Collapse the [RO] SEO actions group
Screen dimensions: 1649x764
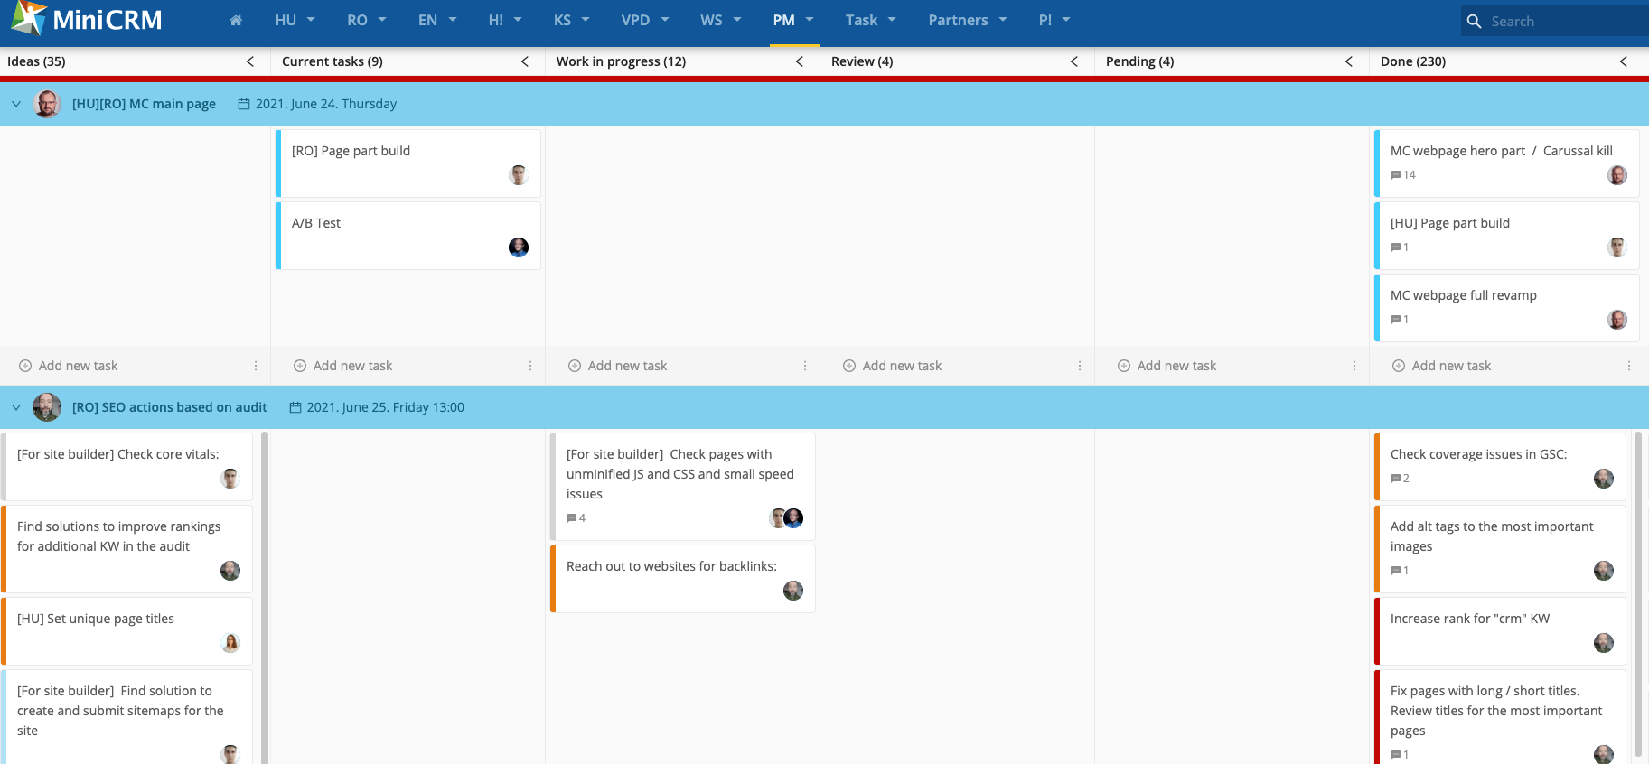tap(16, 407)
